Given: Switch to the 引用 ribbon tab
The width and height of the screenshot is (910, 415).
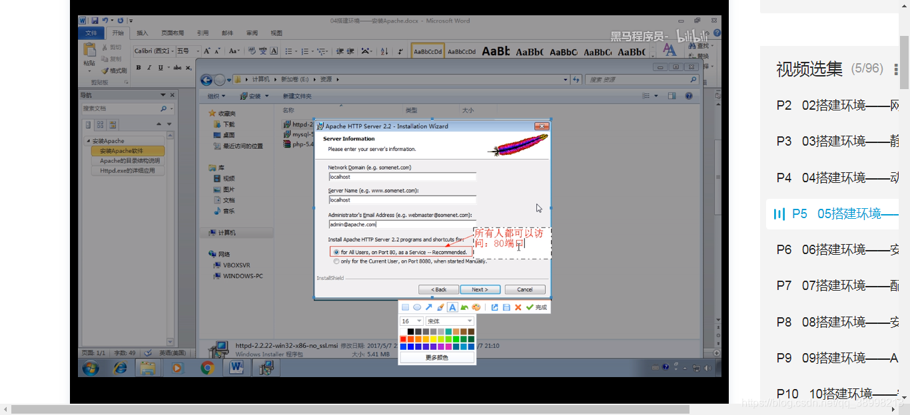Looking at the screenshot, I should pyautogui.click(x=203, y=33).
